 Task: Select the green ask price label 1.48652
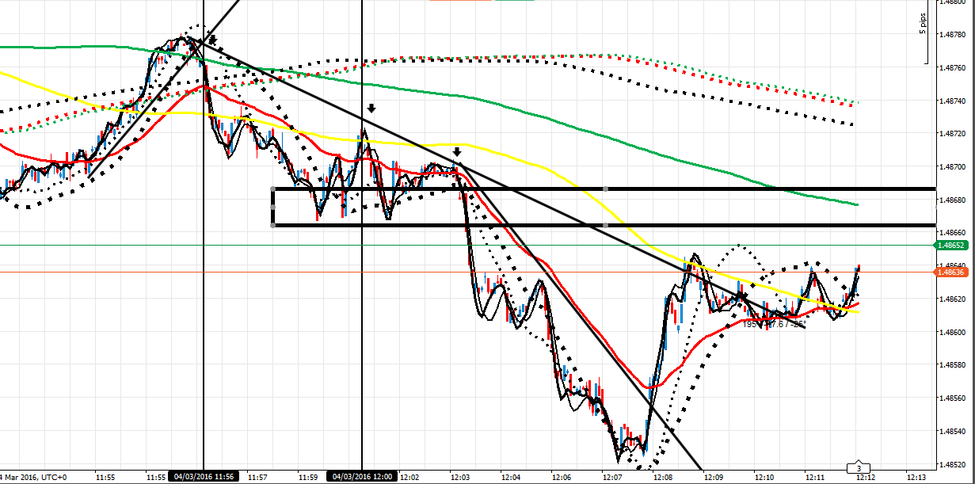tap(953, 245)
